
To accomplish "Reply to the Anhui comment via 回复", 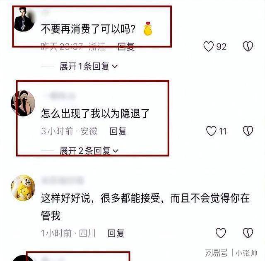I will 118,131.
